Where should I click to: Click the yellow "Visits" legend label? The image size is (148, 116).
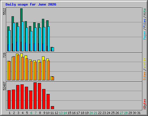[x=145, y=63]
